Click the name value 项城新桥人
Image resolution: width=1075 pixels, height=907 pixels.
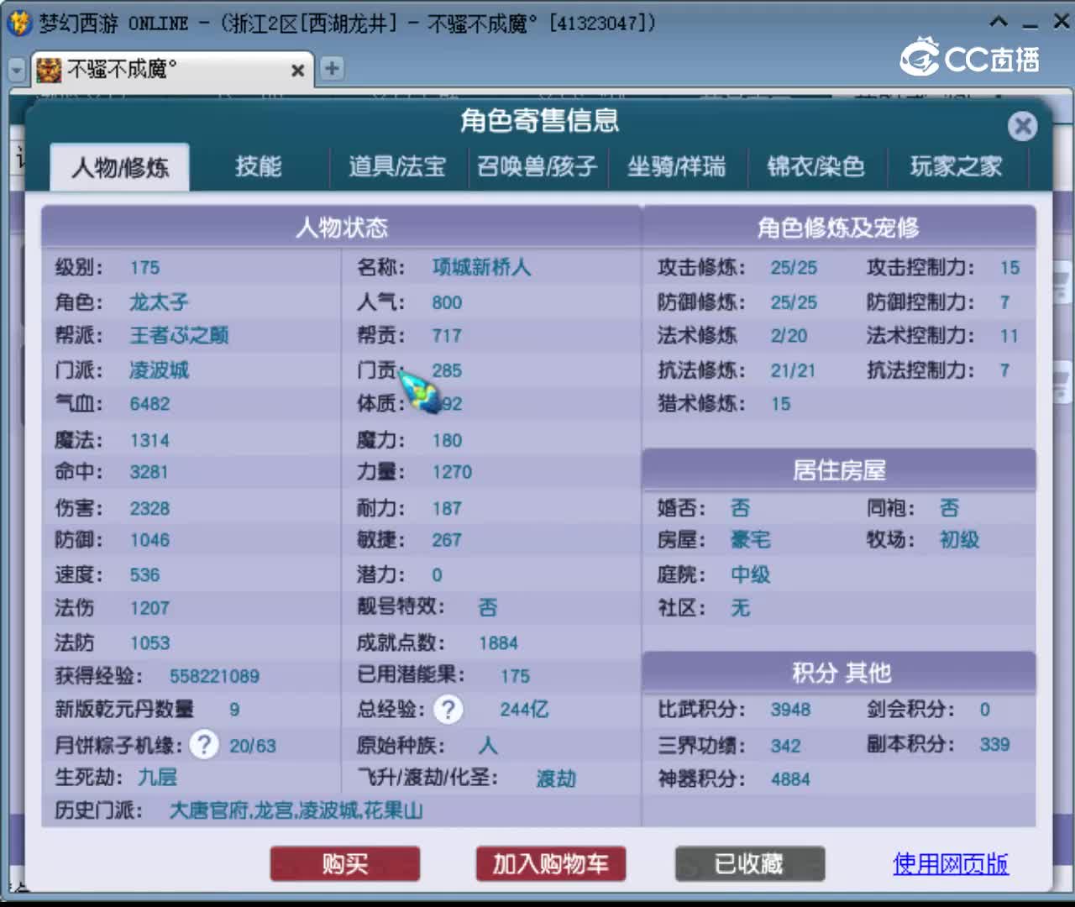tap(481, 267)
